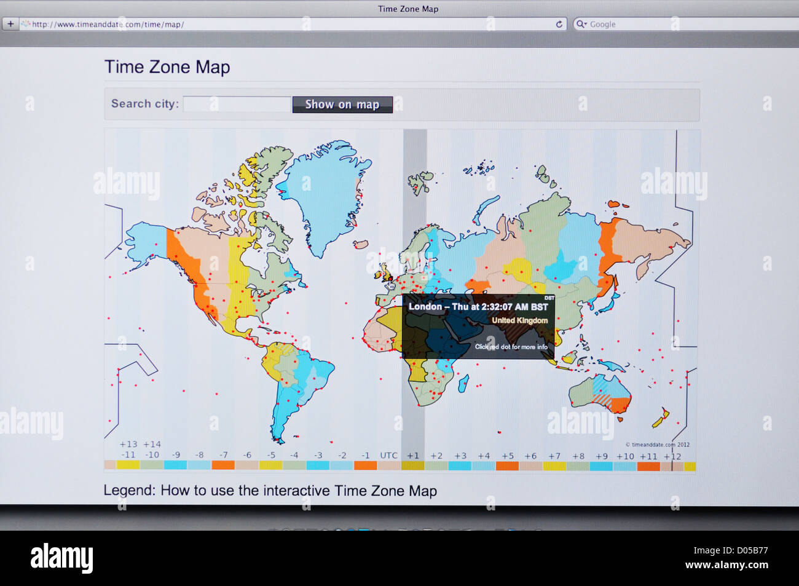
Task: Click the page reload icon in the address bar
Action: pyautogui.click(x=559, y=25)
